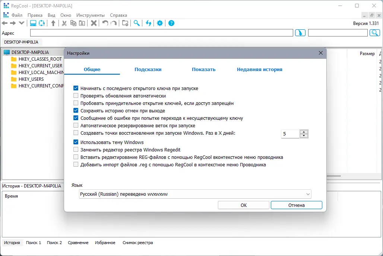This screenshot has height=256, width=383.
Task: Switch to the Избранное bottom tab
Action: click(105, 243)
